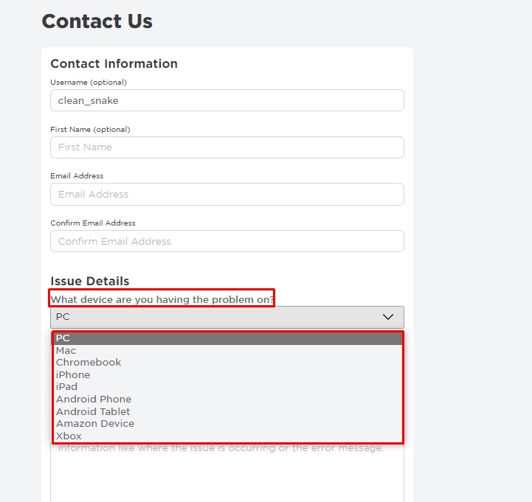
Task: Focus the First Name input field
Action: [x=227, y=147]
